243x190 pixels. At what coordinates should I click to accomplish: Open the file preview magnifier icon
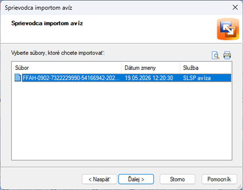point(216,55)
